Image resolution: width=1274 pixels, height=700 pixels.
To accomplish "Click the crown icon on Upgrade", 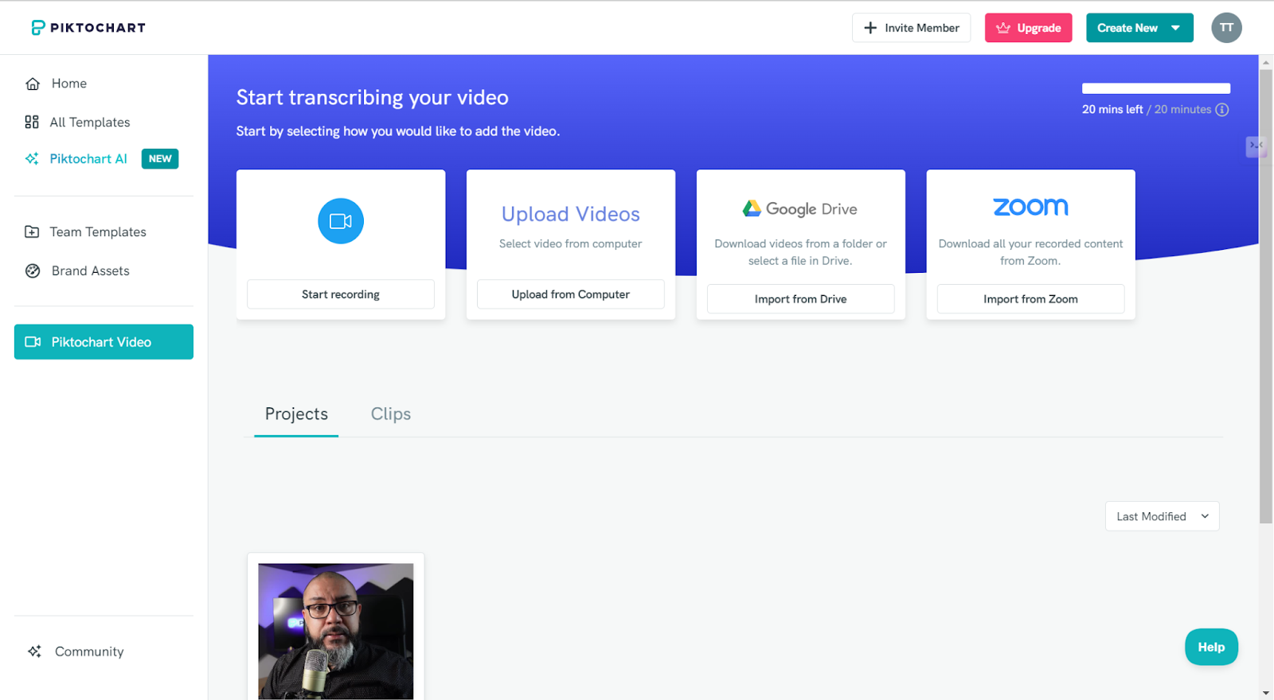I will click(1003, 28).
